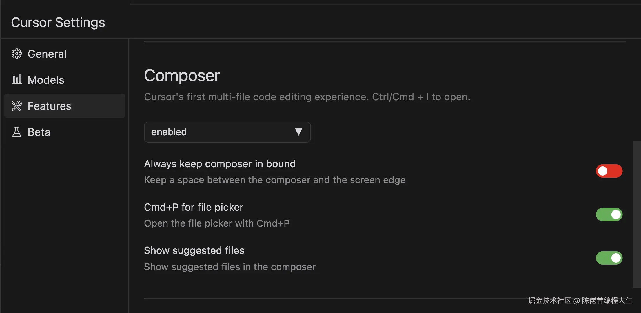Open the Composer enabled dropdown
This screenshot has height=313, width=641.
[x=227, y=132]
